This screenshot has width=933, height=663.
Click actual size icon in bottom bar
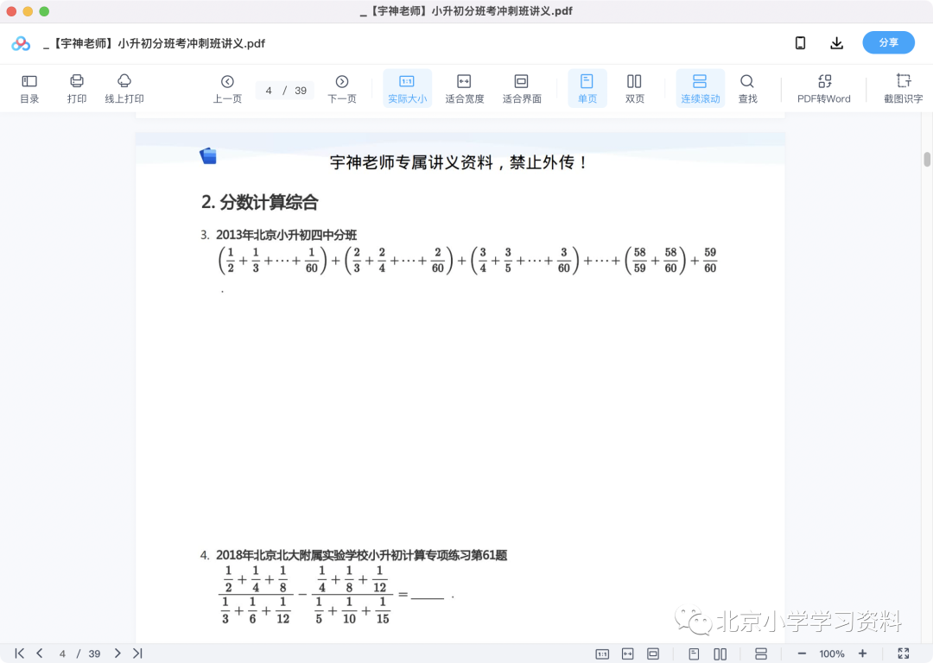point(602,654)
